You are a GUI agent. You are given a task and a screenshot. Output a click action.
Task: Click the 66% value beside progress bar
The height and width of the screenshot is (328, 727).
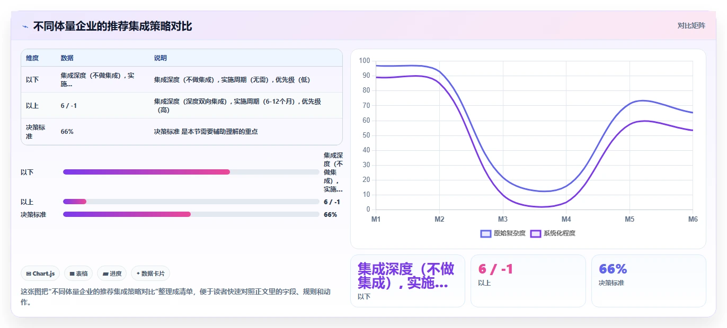[x=330, y=214]
